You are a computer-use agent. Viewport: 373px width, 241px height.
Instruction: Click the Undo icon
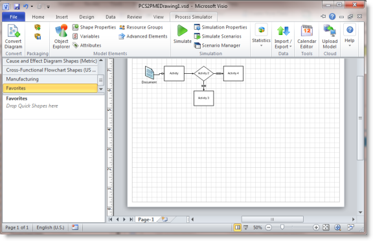click(26, 6)
